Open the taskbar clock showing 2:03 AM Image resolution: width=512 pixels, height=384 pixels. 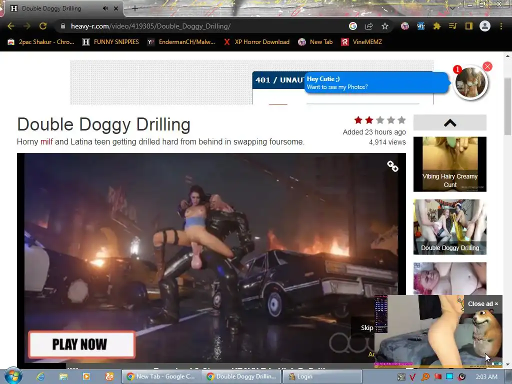(x=486, y=377)
